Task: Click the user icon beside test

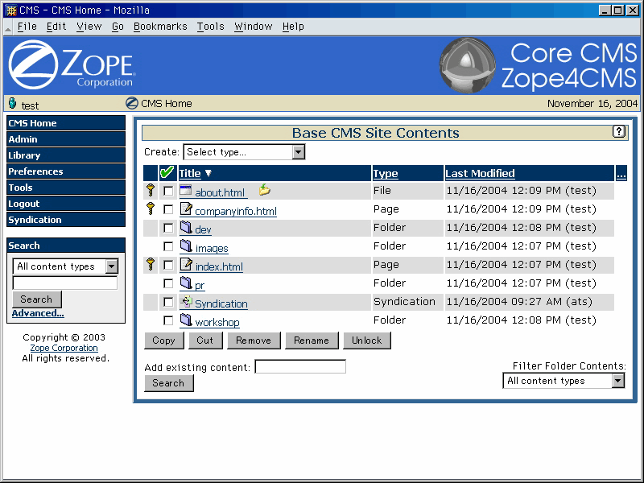Action: tap(12, 103)
